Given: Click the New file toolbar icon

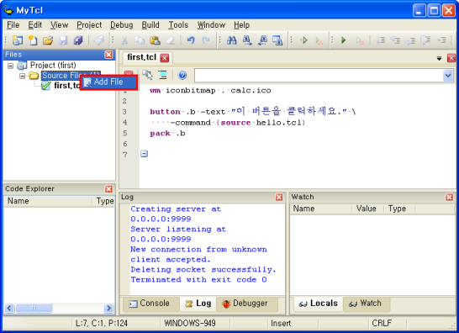Looking at the screenshot, I should click(x=33, y=40).
